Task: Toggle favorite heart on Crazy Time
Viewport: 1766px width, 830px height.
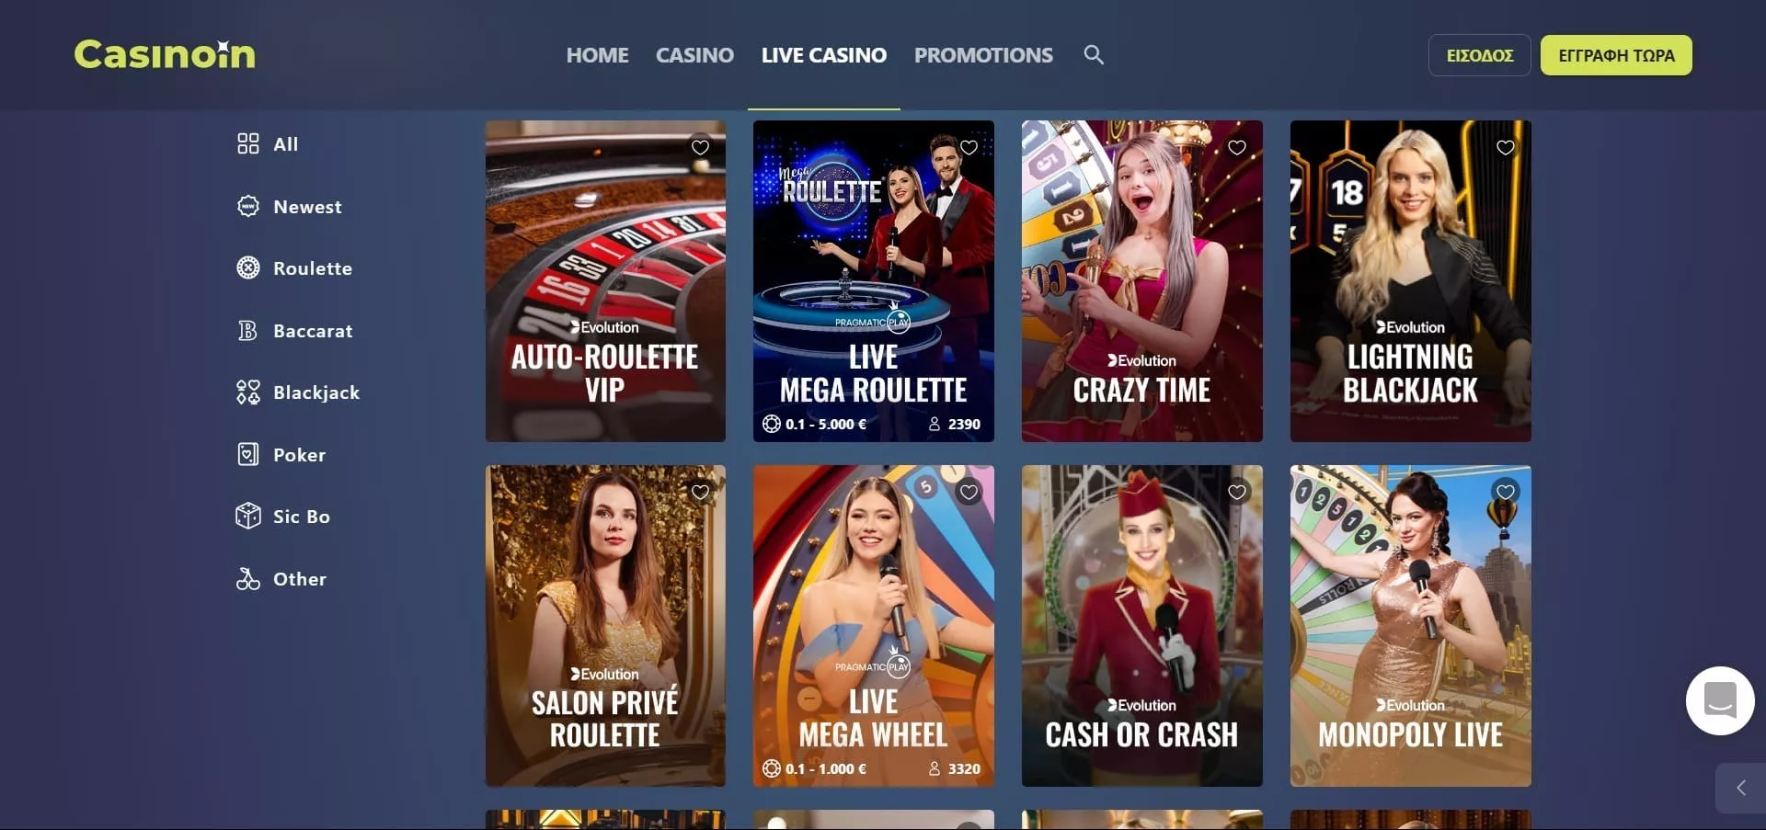Action: click(x=1237, y=147)
